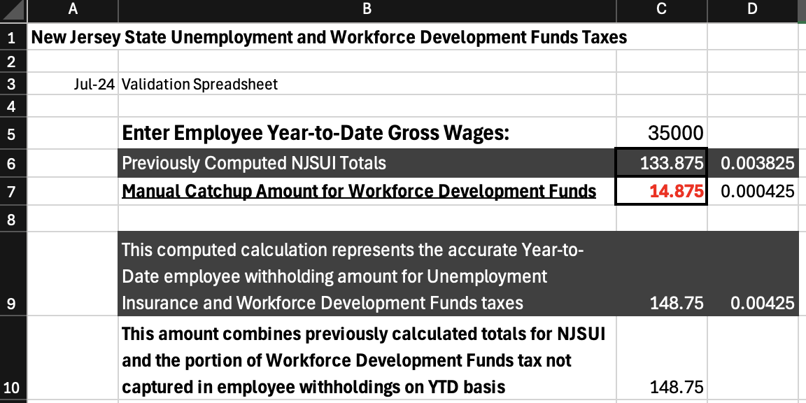The height and width of the screenshot is (403, 806).
Task: Select column B header
Action: (367, 10)
